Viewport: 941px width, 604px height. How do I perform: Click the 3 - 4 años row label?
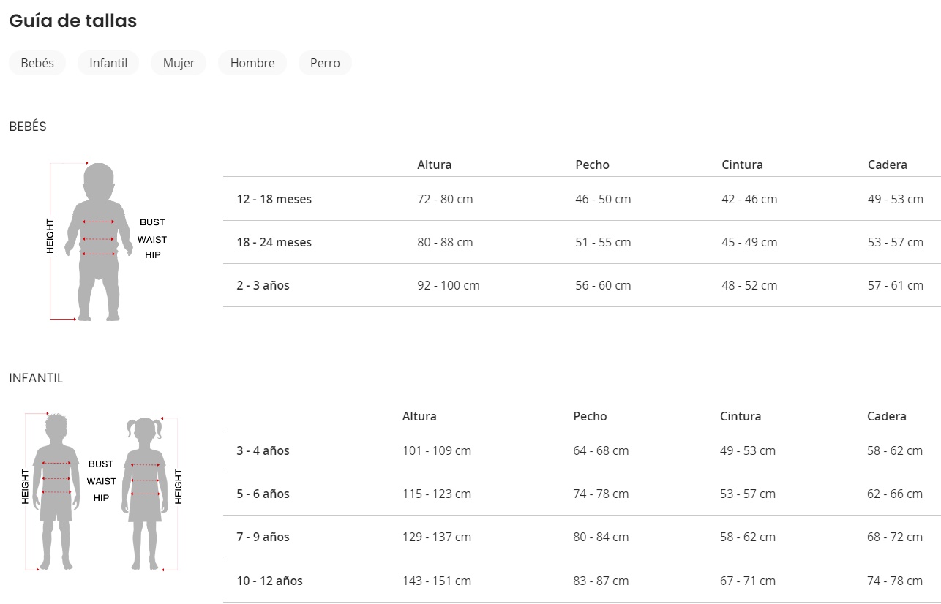263,450
